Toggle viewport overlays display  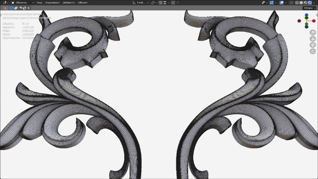282,3
